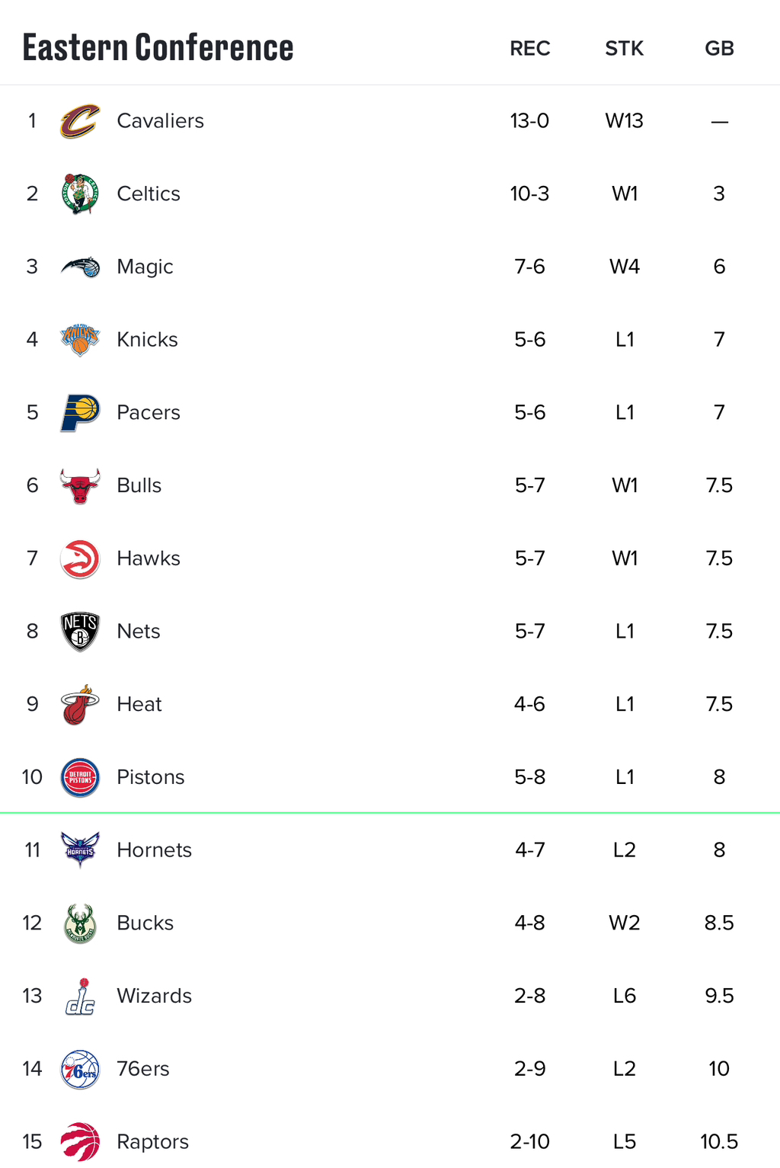Screen dimensions: 780x1168
Task: Select the Magic team logo
Action: [80, 267]
